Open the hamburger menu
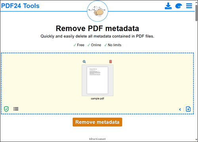198x142 pixels. pyautogui.click(x=189, y=6)
